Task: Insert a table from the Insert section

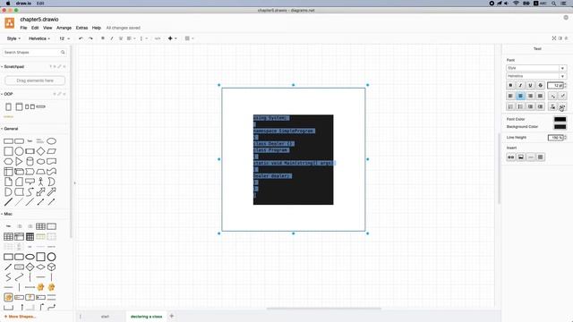Action: tap(540, 157)
